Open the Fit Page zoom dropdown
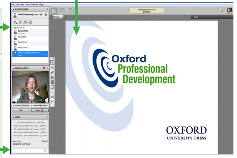Screen dimensions: 237x158 (58, 17)
